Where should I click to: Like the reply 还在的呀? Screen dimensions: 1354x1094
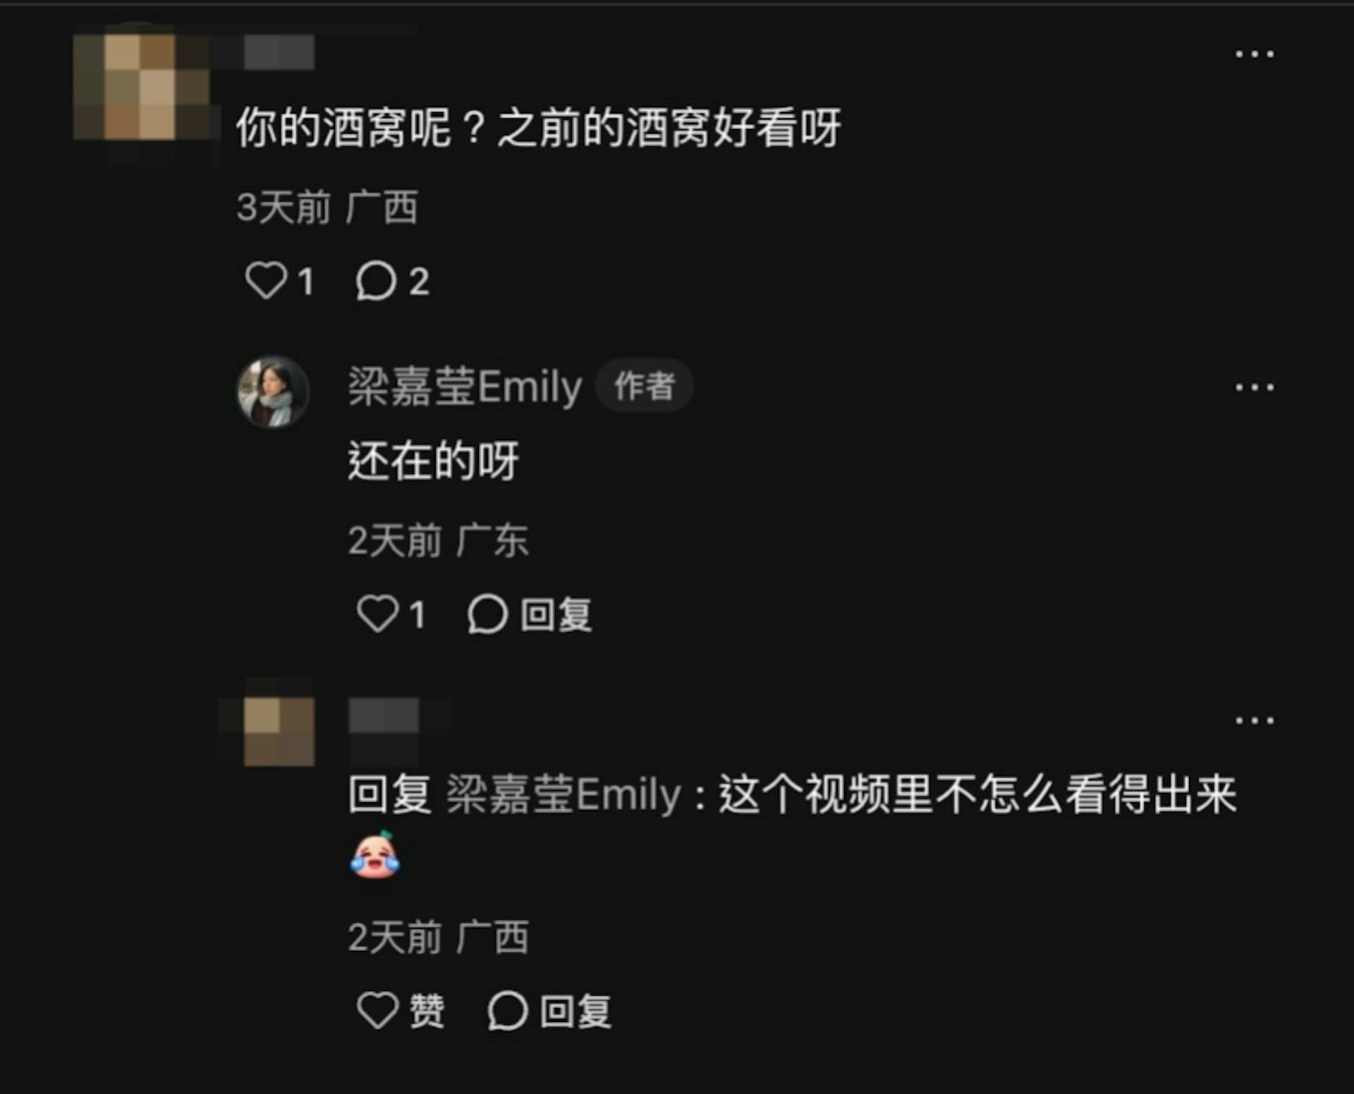click(378, 614)
